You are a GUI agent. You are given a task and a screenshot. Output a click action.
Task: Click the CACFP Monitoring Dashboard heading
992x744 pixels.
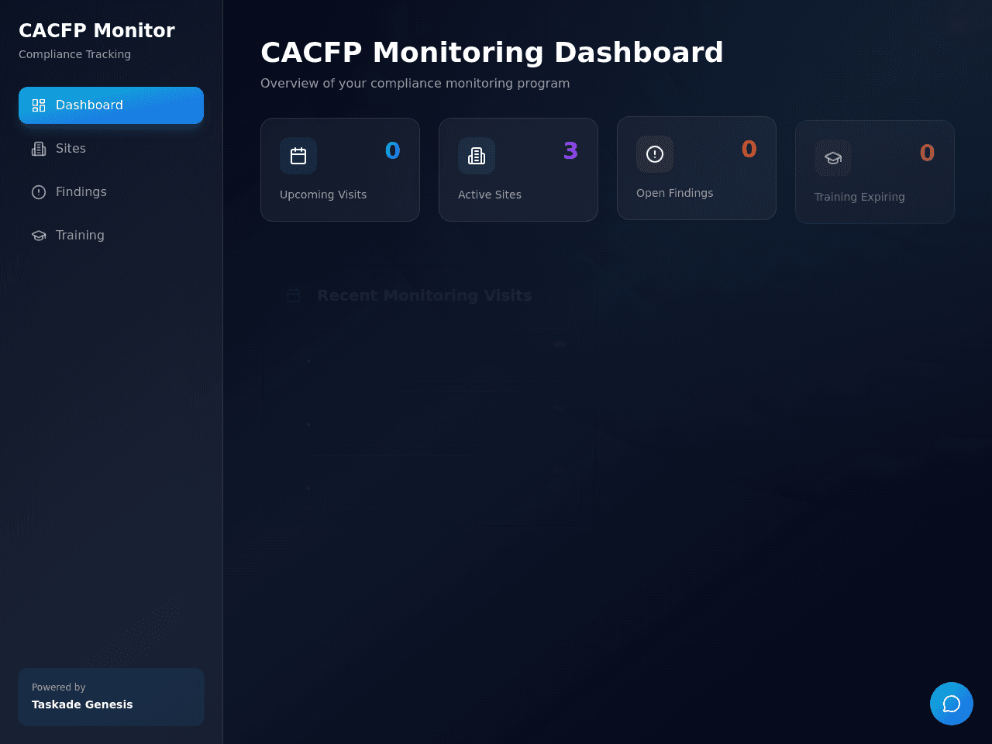click(x=492, y=53)
